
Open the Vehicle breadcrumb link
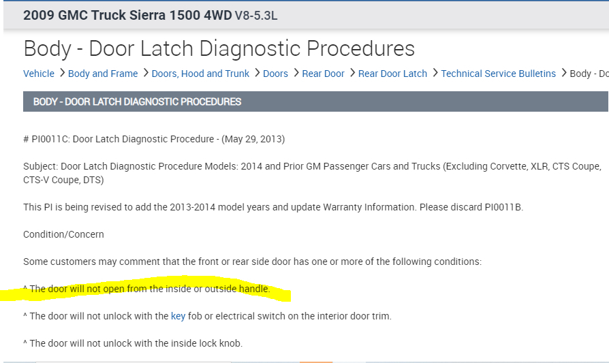pyautogui.click(x=39, y=74)
